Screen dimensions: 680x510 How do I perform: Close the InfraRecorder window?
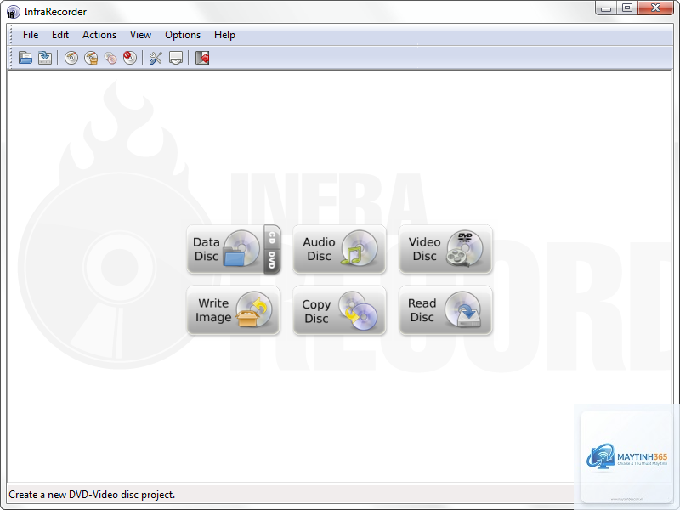click(655, 8)
